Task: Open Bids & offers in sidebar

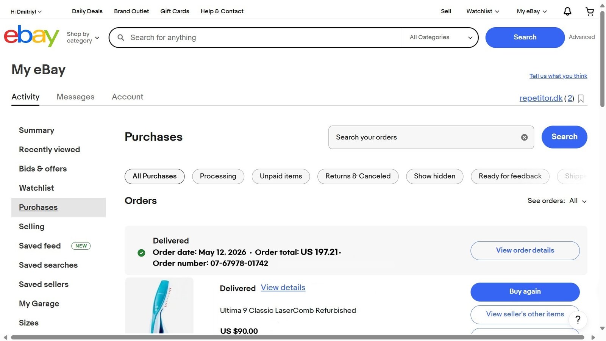Action: tap(43, 169)
